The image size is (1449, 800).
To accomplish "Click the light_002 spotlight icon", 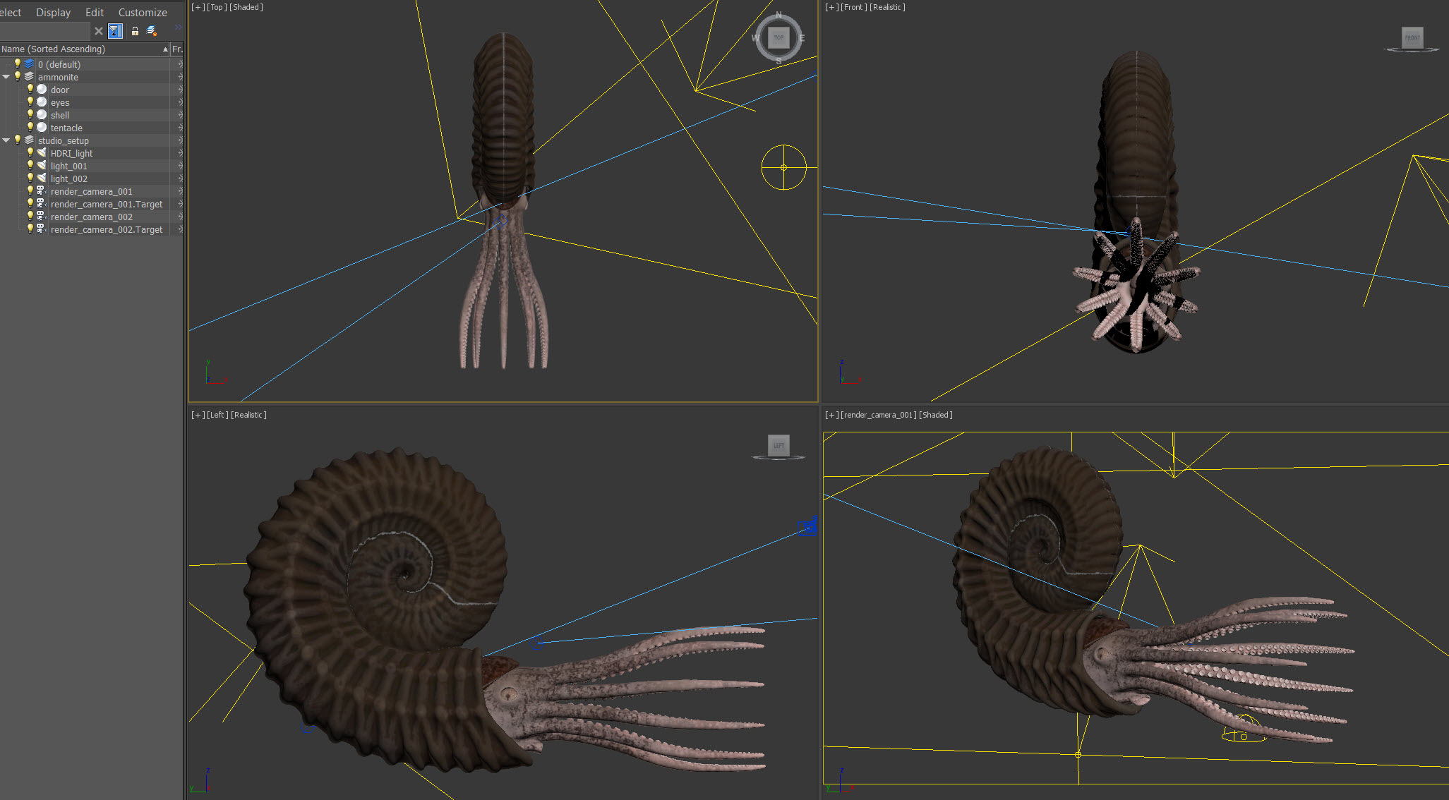I will click(42, 178).
